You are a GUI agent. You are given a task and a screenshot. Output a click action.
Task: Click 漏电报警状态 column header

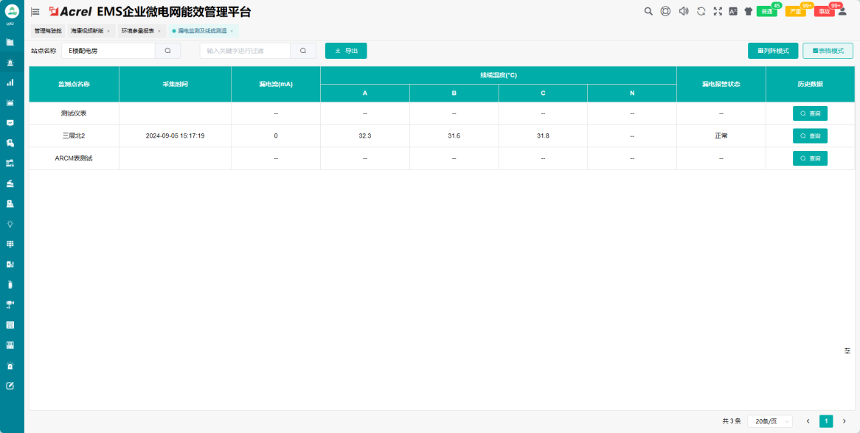(x=721, y=84)
